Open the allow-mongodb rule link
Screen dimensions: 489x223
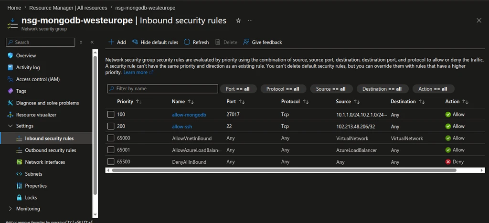click(189, 115)
